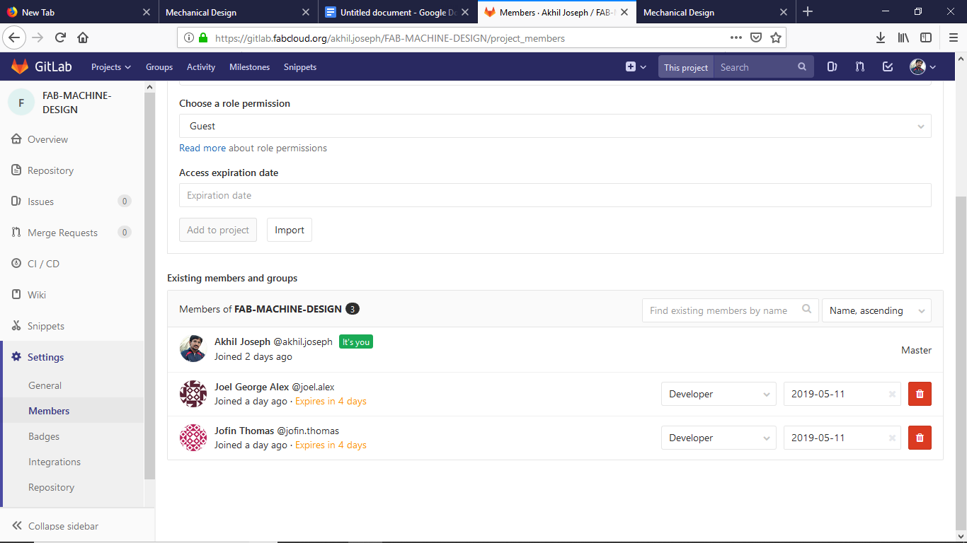Viewport: 967px width, 543px height.
Task: Change Jofin Thomas's Developer role dropdown
Action: [x=719, y=438]
